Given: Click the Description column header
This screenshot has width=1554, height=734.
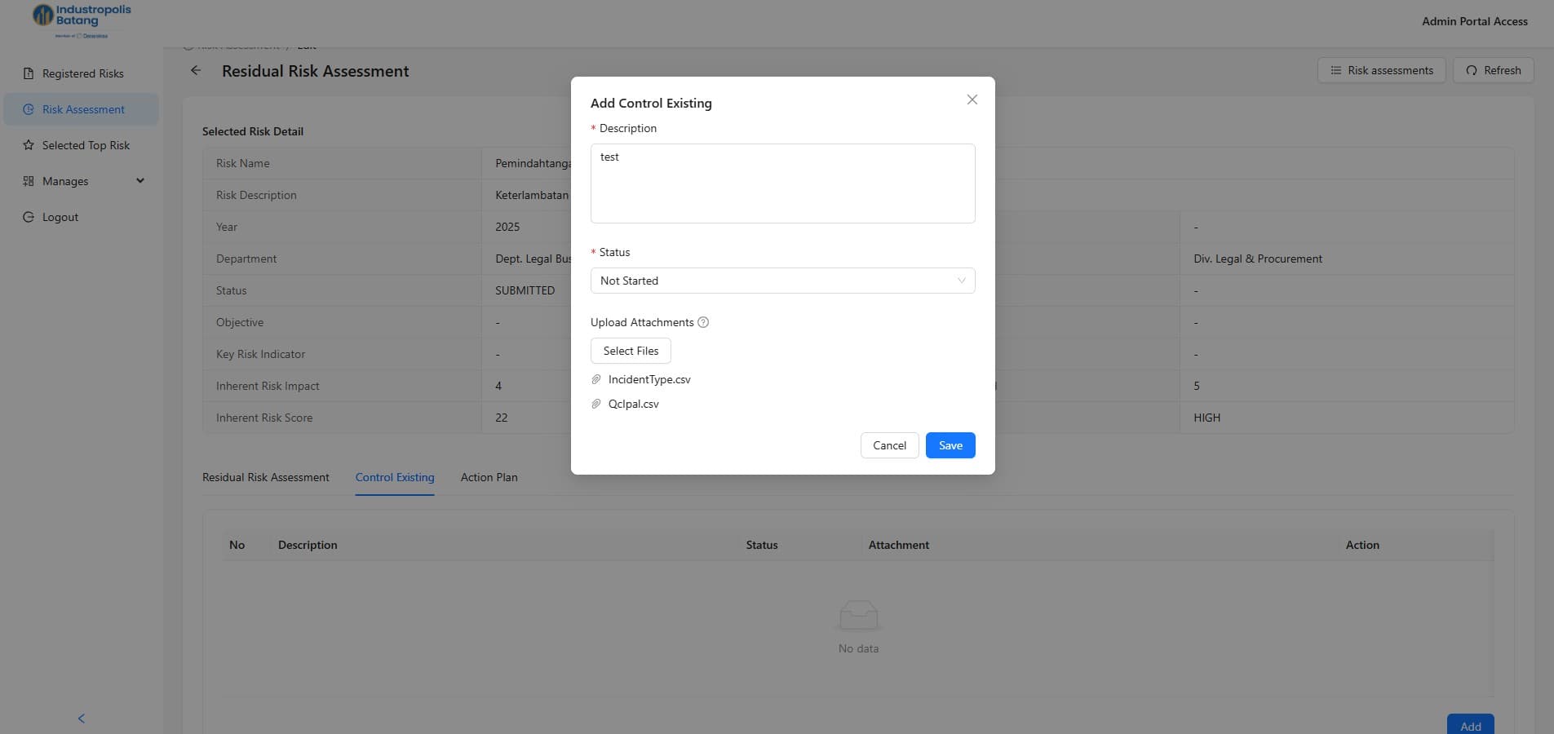Looking at the screenshot, I should [x=308, y=545].
